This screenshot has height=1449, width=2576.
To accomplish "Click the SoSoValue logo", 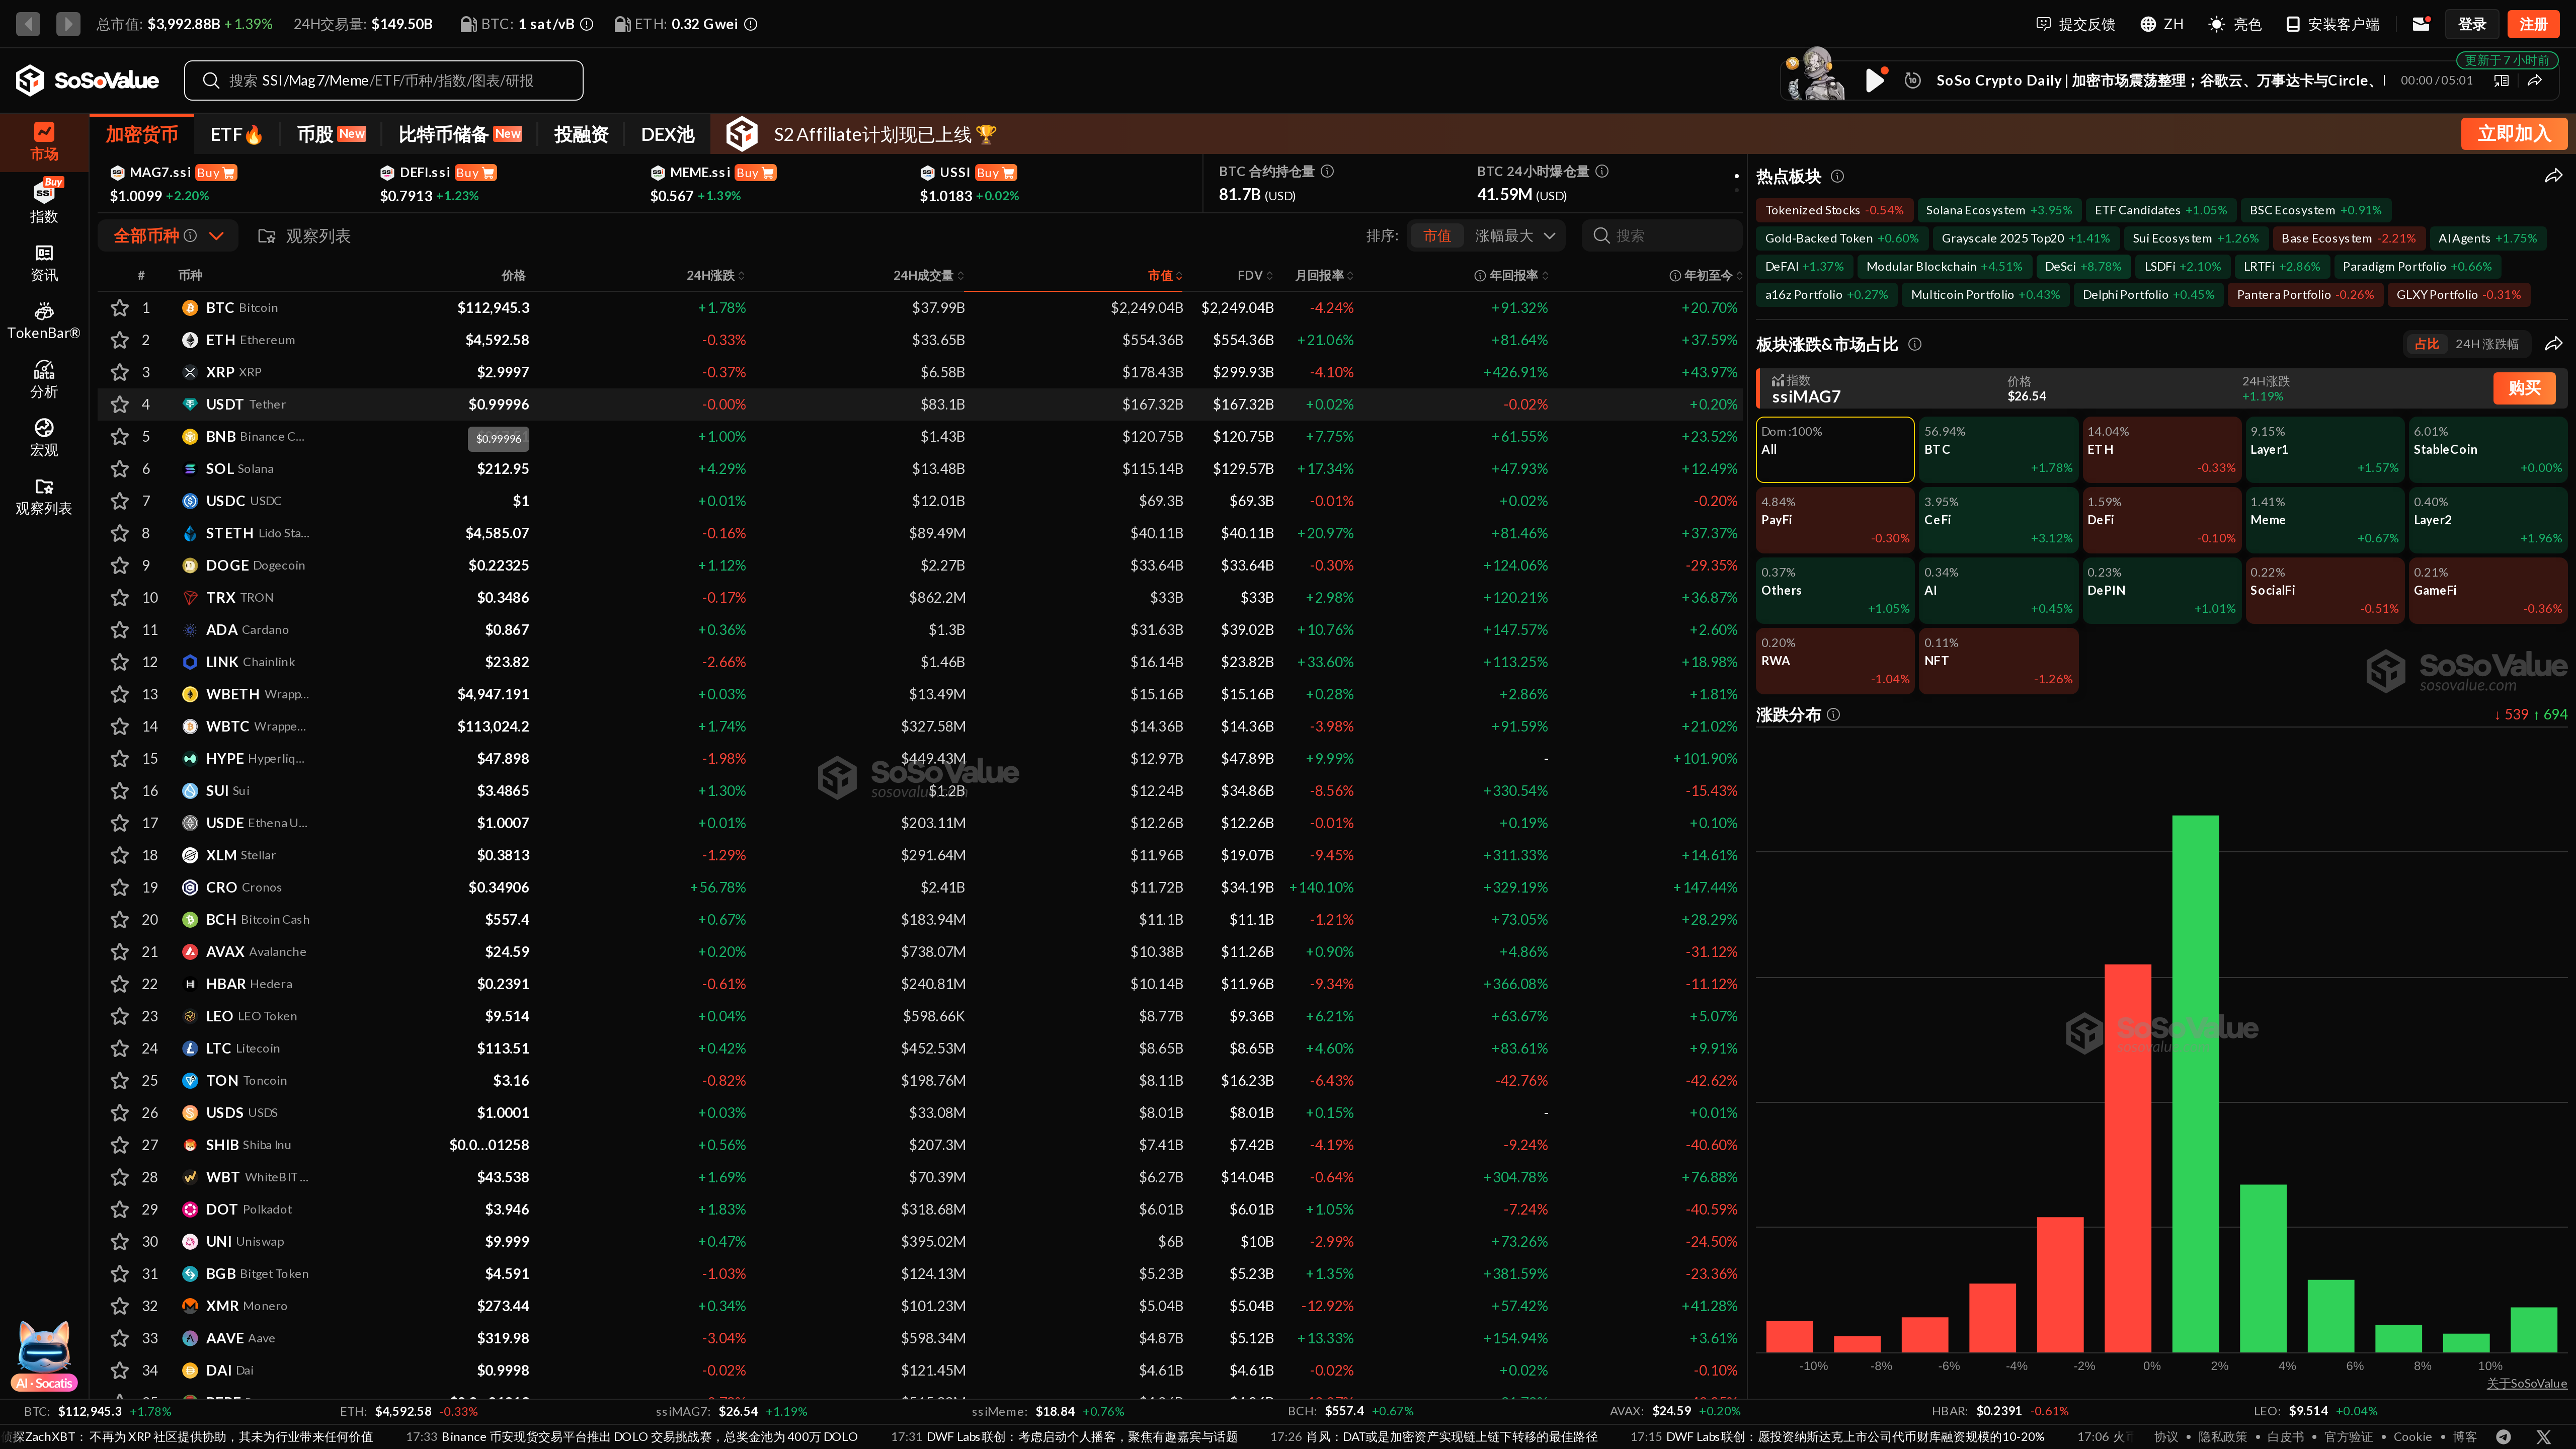I will click(88, 80).
